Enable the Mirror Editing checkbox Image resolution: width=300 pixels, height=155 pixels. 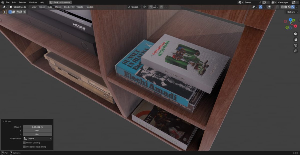click(24, 143)
